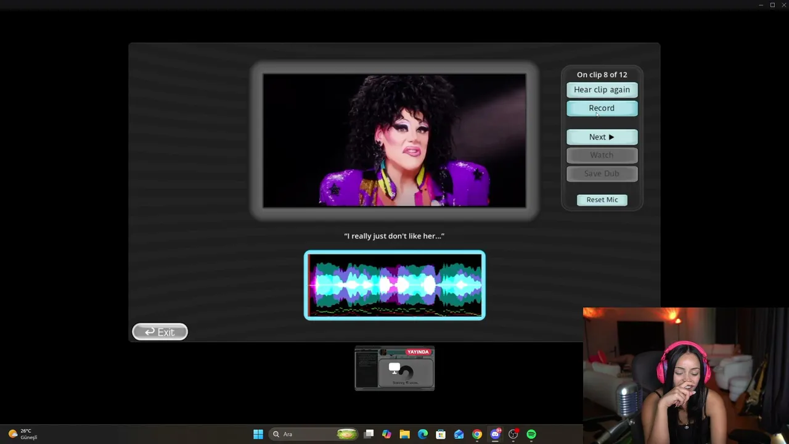Open File Explorer from the taskbar
789x444 pixels.
[404, 434]
